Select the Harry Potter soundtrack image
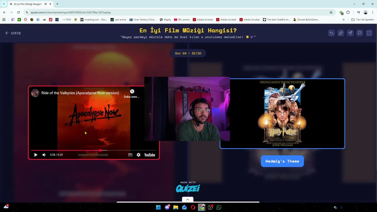The height and width of the screenshot is (212, 377). click(x=282, y=114)
